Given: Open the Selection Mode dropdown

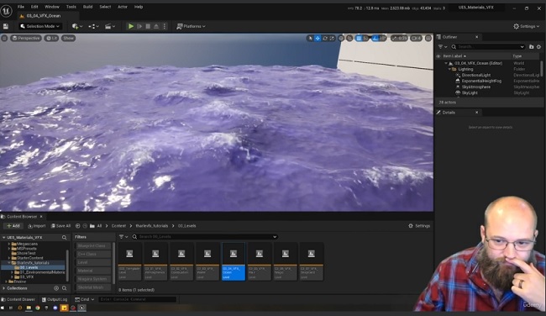Looking at the screenshot, I should pyautogui.click(x=40, y=26).
